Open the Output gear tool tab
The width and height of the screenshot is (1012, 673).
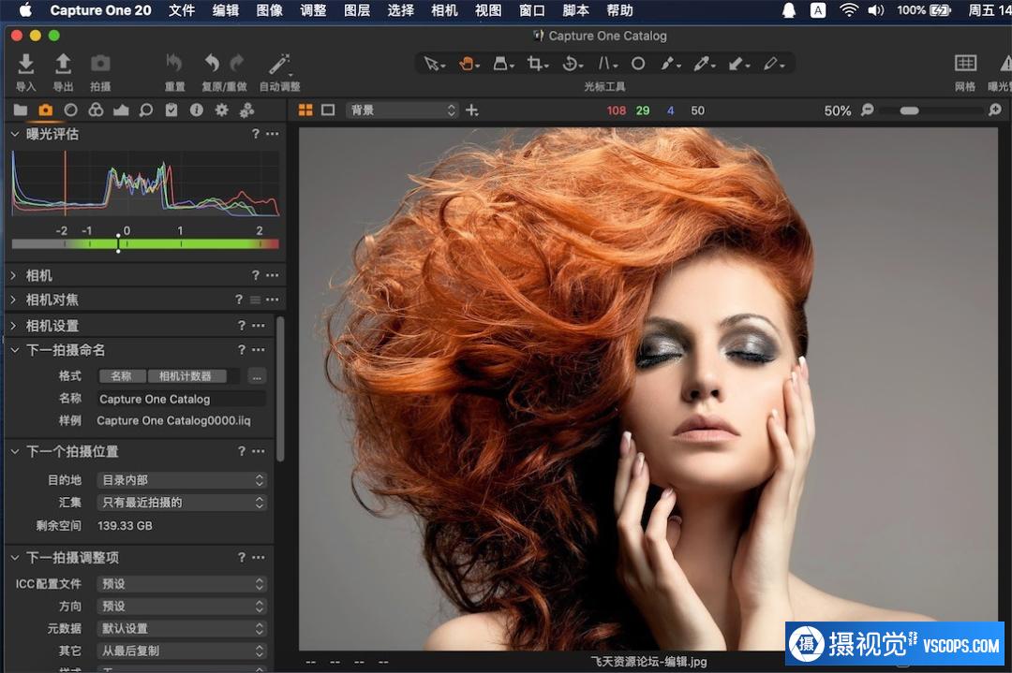(221, 110)
